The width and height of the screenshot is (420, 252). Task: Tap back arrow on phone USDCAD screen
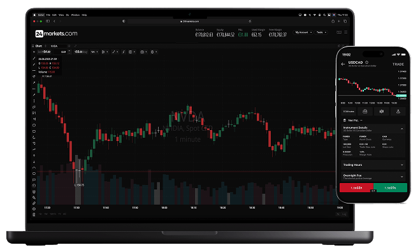coord(343,64)
